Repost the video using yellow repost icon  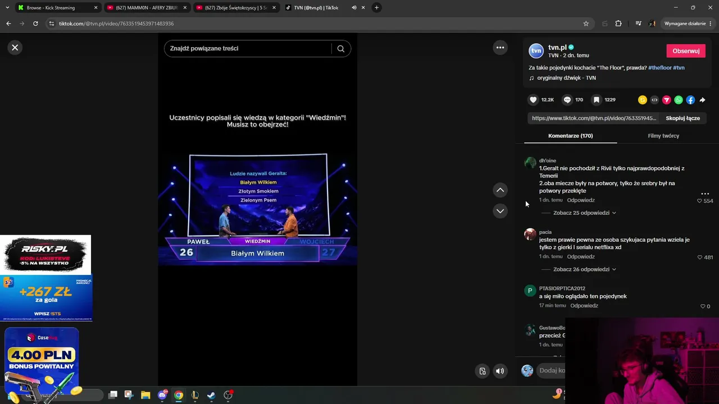(643, 100)
